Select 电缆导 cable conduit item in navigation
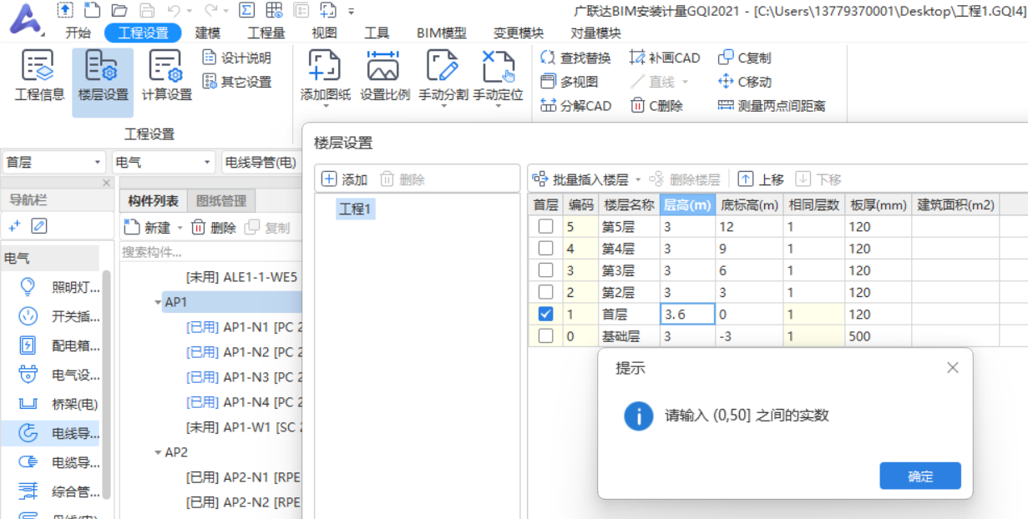This screenshot has width=1028, height=519. (58, 461)
